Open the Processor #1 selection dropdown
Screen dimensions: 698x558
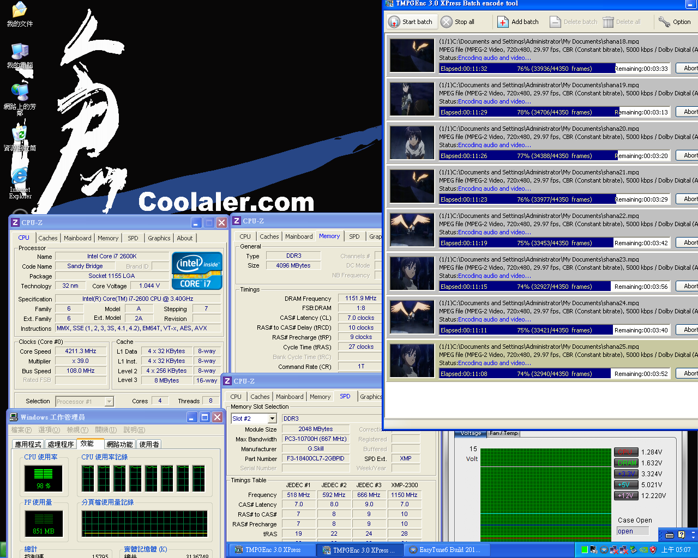tap(109, 402)
